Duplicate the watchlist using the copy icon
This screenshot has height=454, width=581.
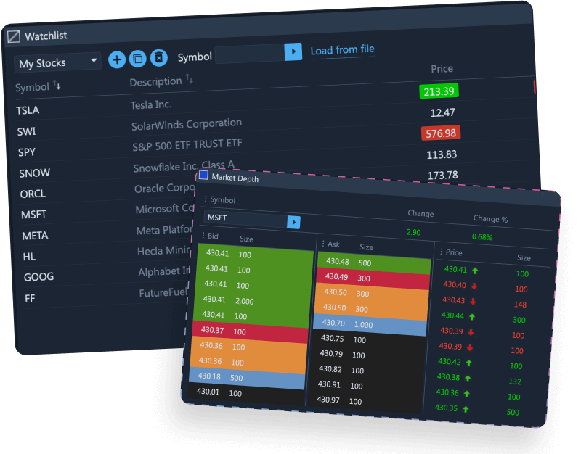click(138, 59)
